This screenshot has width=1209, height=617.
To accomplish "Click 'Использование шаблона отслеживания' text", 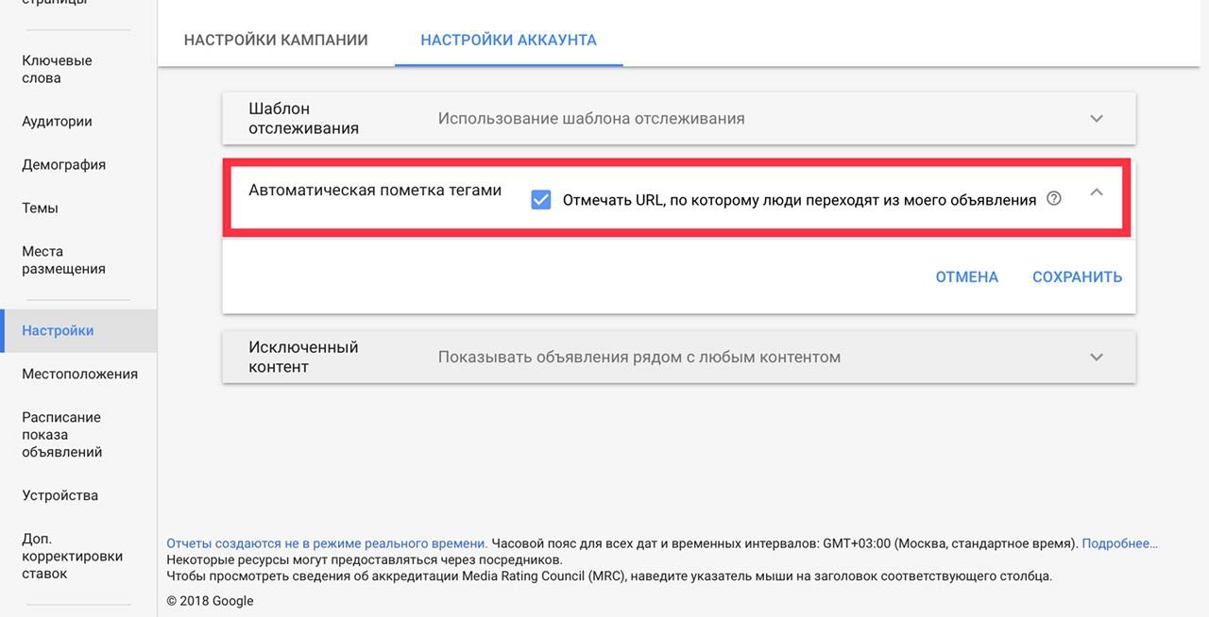I will 591,119.
